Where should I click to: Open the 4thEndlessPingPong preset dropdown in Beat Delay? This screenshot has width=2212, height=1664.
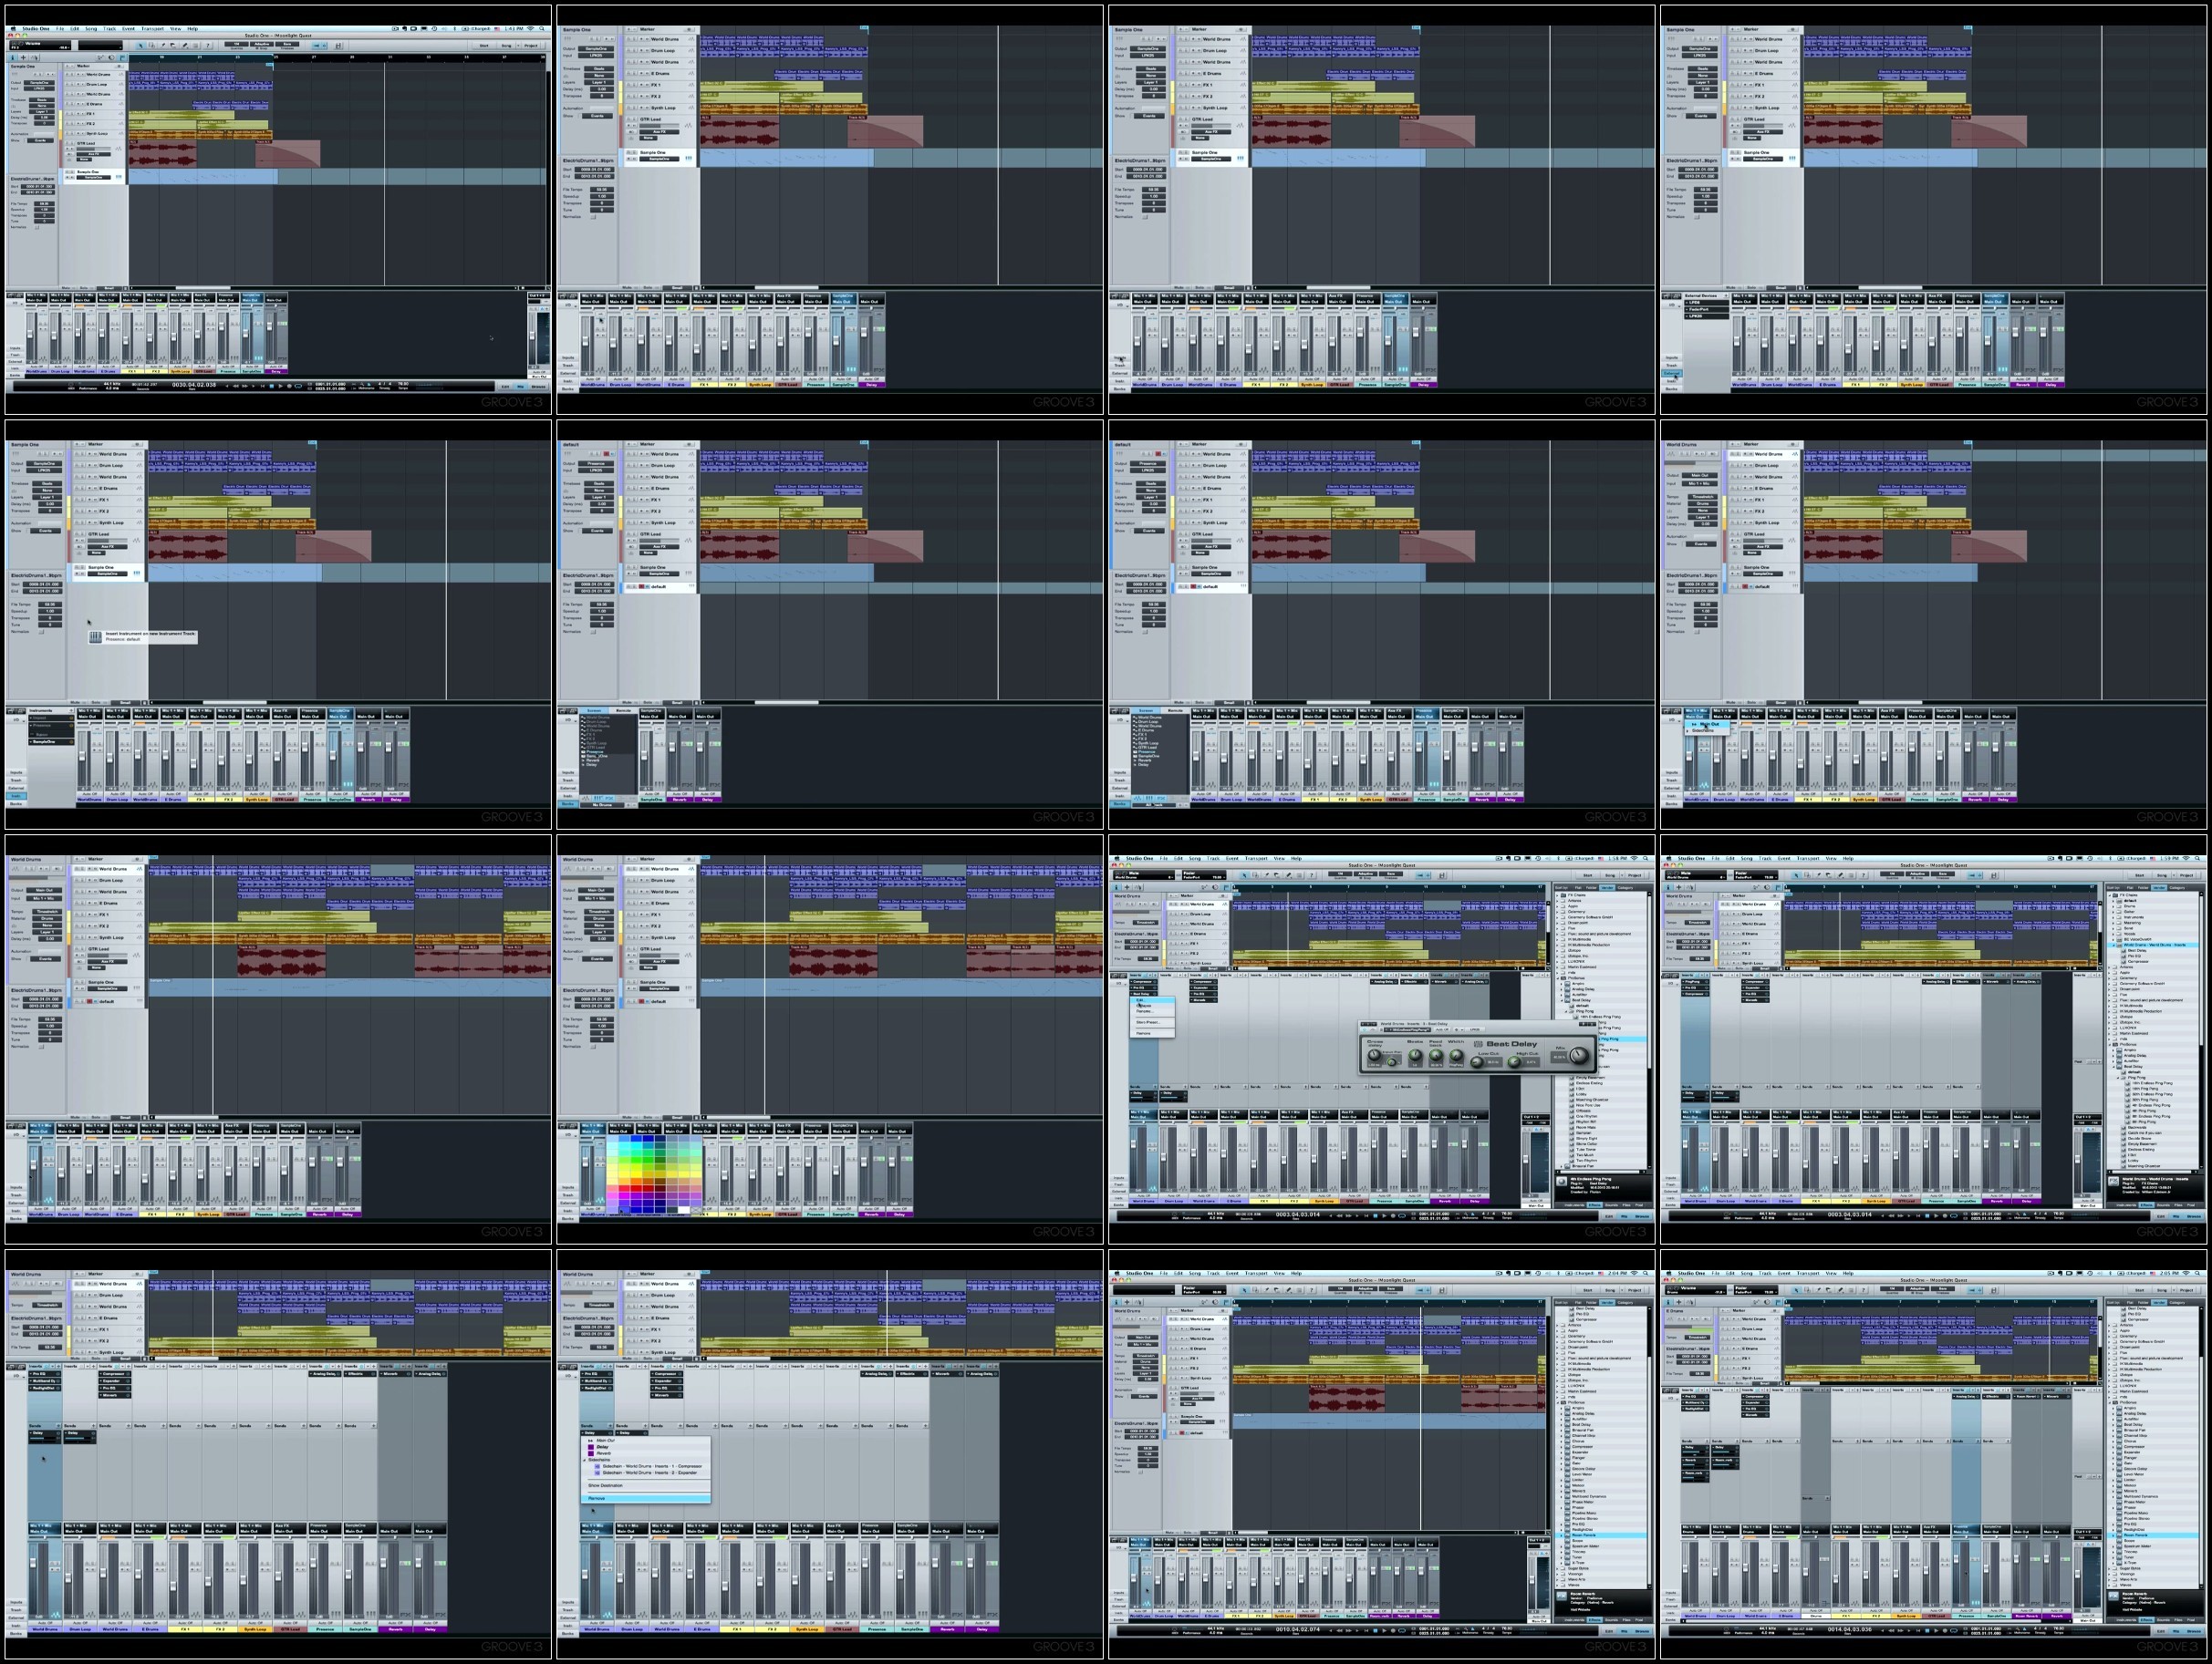point(1408,1030)
